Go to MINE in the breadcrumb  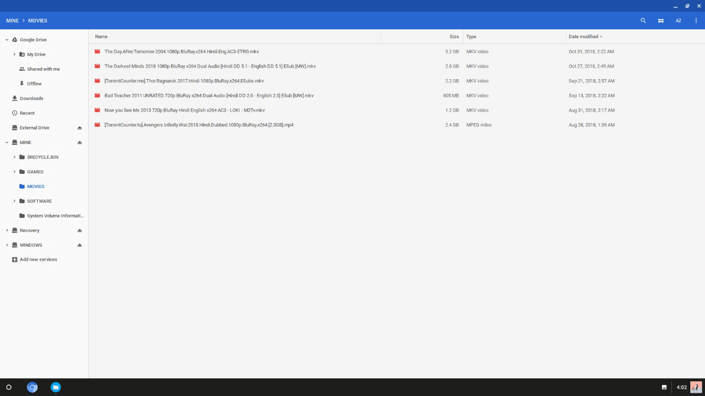tap(12, 20)
